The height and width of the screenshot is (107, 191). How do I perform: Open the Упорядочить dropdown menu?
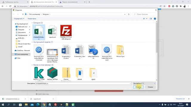coord(19,19)
